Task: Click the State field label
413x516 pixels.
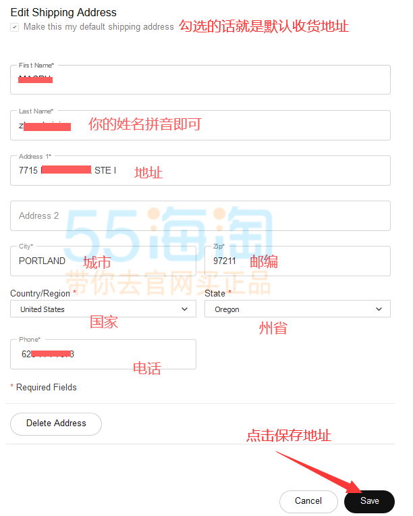Action: click(215, 293)
